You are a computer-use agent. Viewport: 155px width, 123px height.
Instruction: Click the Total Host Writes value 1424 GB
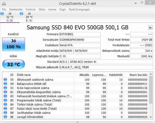(142, 40)
